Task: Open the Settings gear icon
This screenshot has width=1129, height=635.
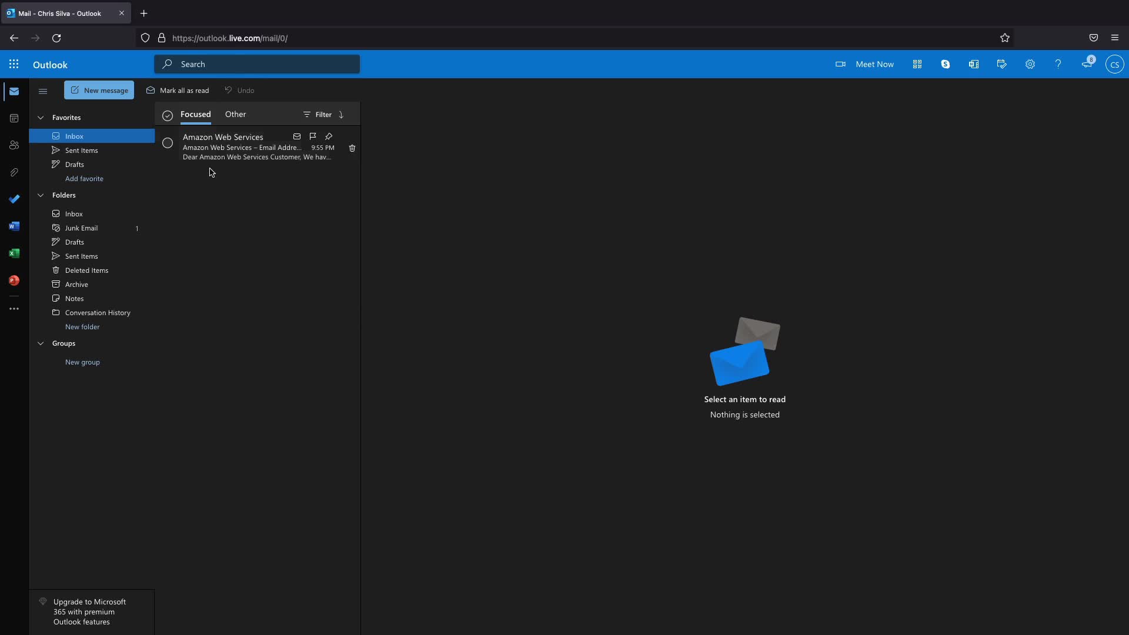Action: [1030, 65]
